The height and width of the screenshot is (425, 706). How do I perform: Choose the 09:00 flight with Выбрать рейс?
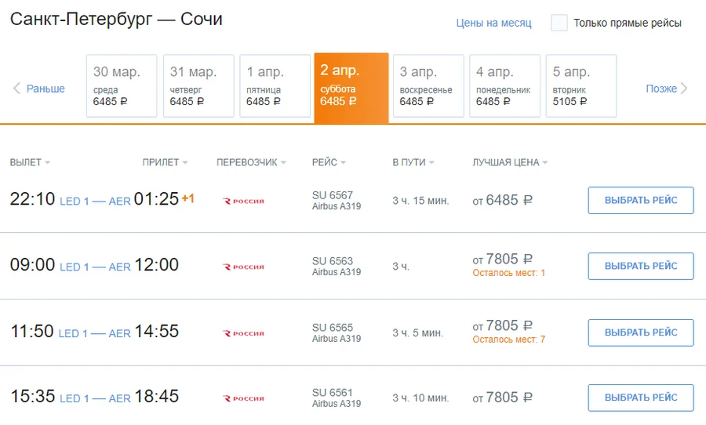[x=641, y=267]
